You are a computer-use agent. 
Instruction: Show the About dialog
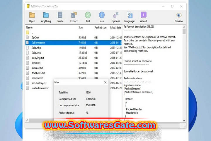click(x=143, y=15)
